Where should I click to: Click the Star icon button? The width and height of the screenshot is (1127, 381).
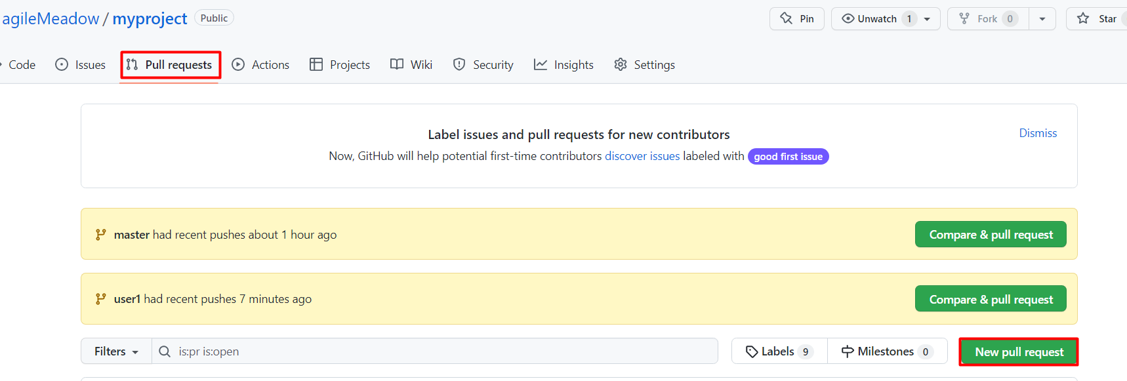(x=1083, y=18)
